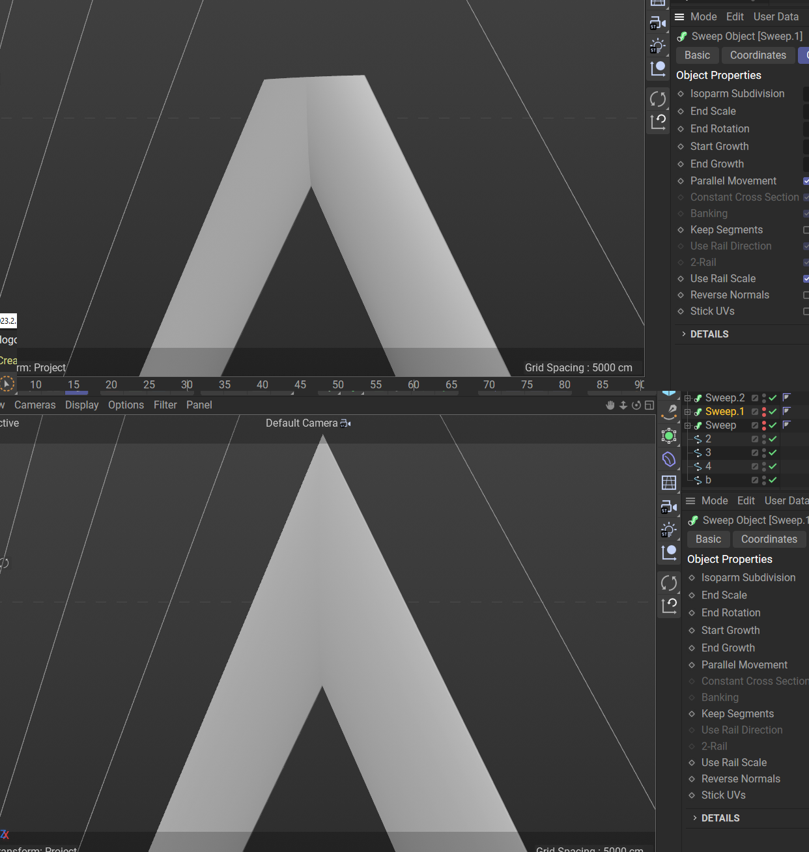Toggle visibility dots for Sweep.2

[764, 398]
